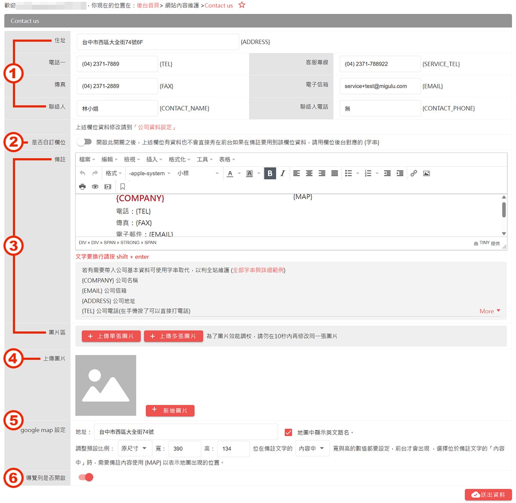Screen dimensions: 516x503
Task: Click the 送出資料 submit button
Action: coord(488,495)
